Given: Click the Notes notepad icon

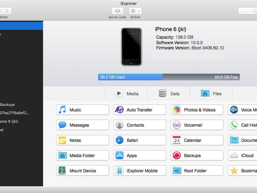Looking at the screenshot, I should (62, 140).
